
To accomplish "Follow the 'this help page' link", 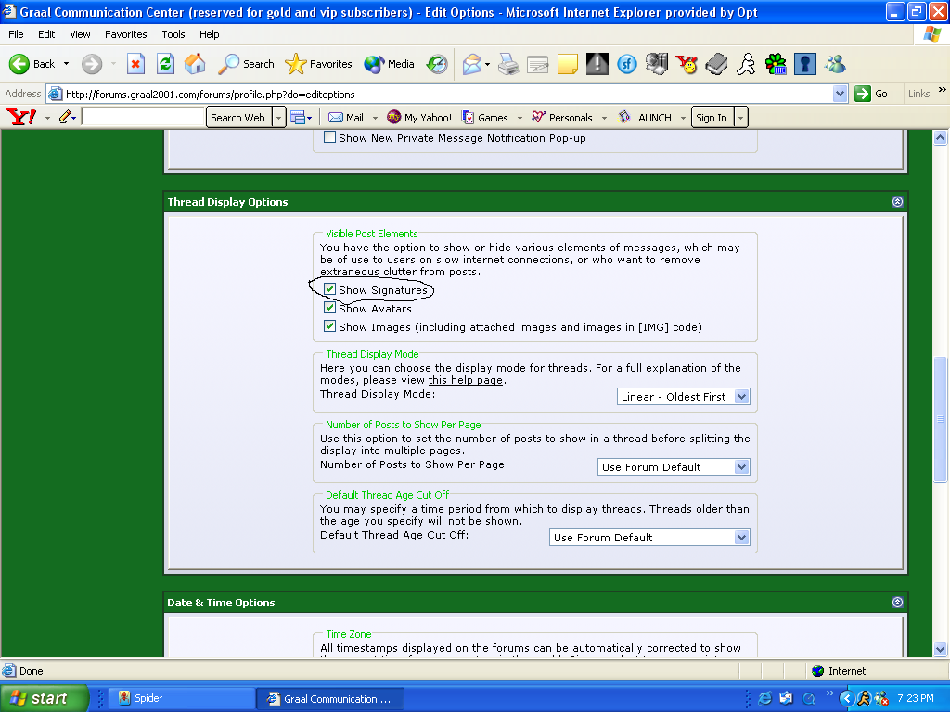I will click(465, 381).
